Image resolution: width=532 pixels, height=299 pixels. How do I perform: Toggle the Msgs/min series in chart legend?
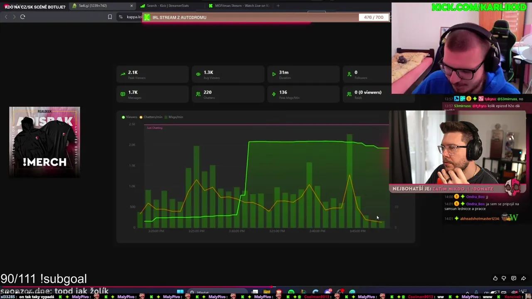tap(173, 117)
